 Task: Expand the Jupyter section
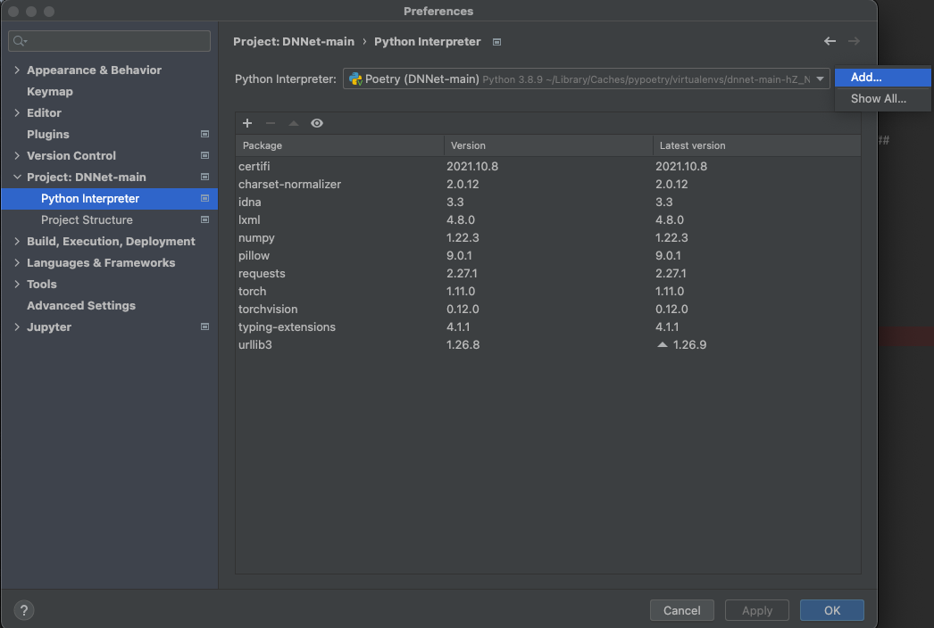[17, 326]
